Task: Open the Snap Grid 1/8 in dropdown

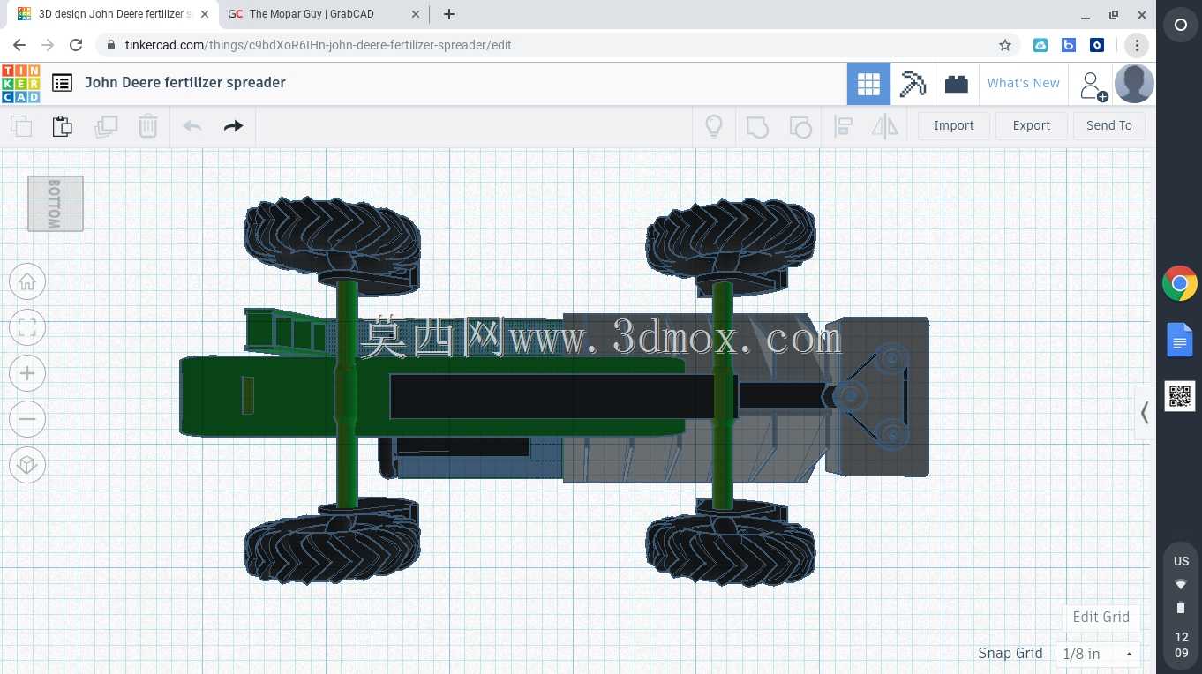Action: point(1098,654)
